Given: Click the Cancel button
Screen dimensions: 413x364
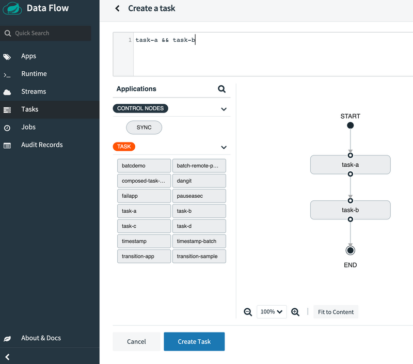Looking at the screenshot, I should click(x=136, y=342).
